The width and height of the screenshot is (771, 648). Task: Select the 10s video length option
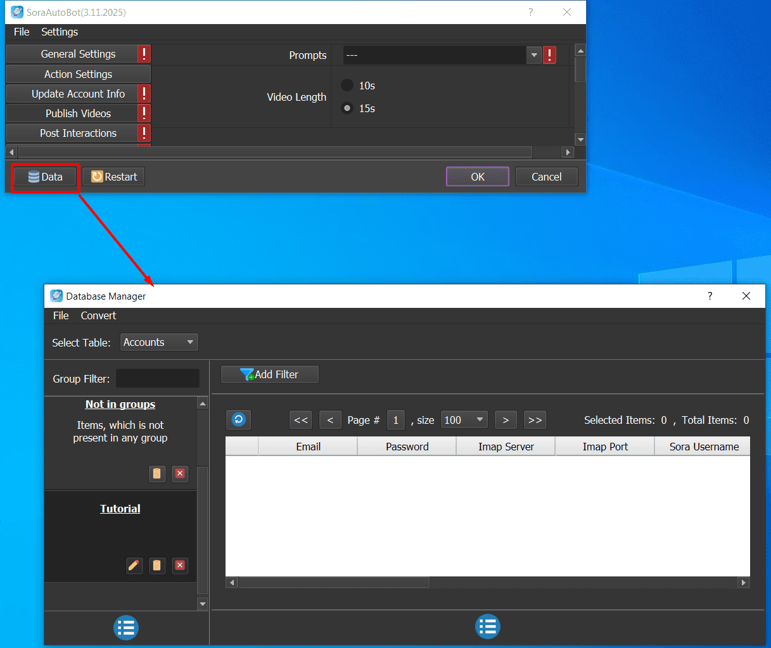click(x=347, y=85)
